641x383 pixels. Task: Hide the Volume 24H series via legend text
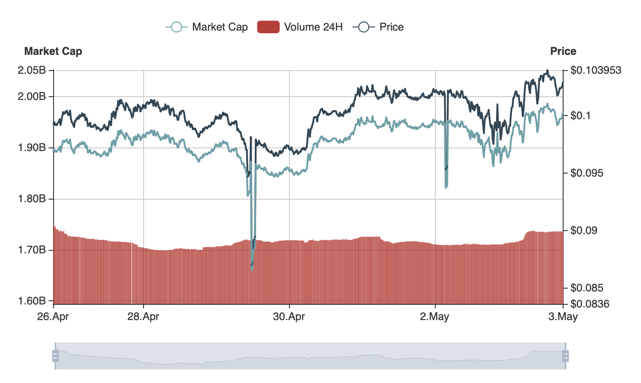[313, 27]
